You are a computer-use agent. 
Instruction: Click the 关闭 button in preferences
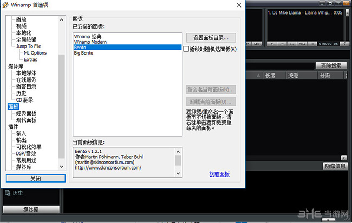coord(36,178)
